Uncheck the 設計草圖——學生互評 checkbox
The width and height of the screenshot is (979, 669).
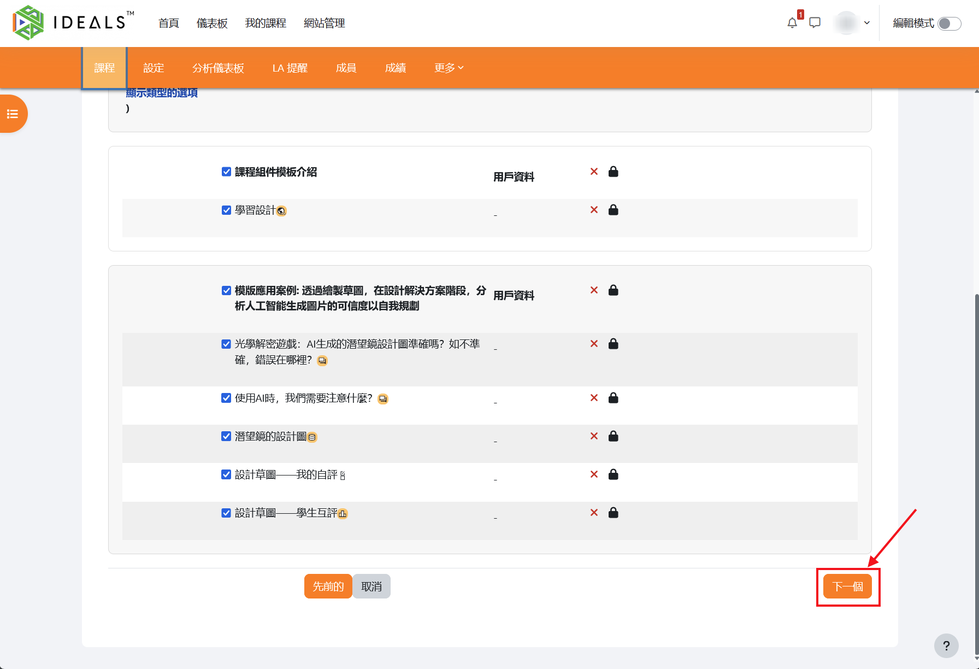click(x=226, y=513)
